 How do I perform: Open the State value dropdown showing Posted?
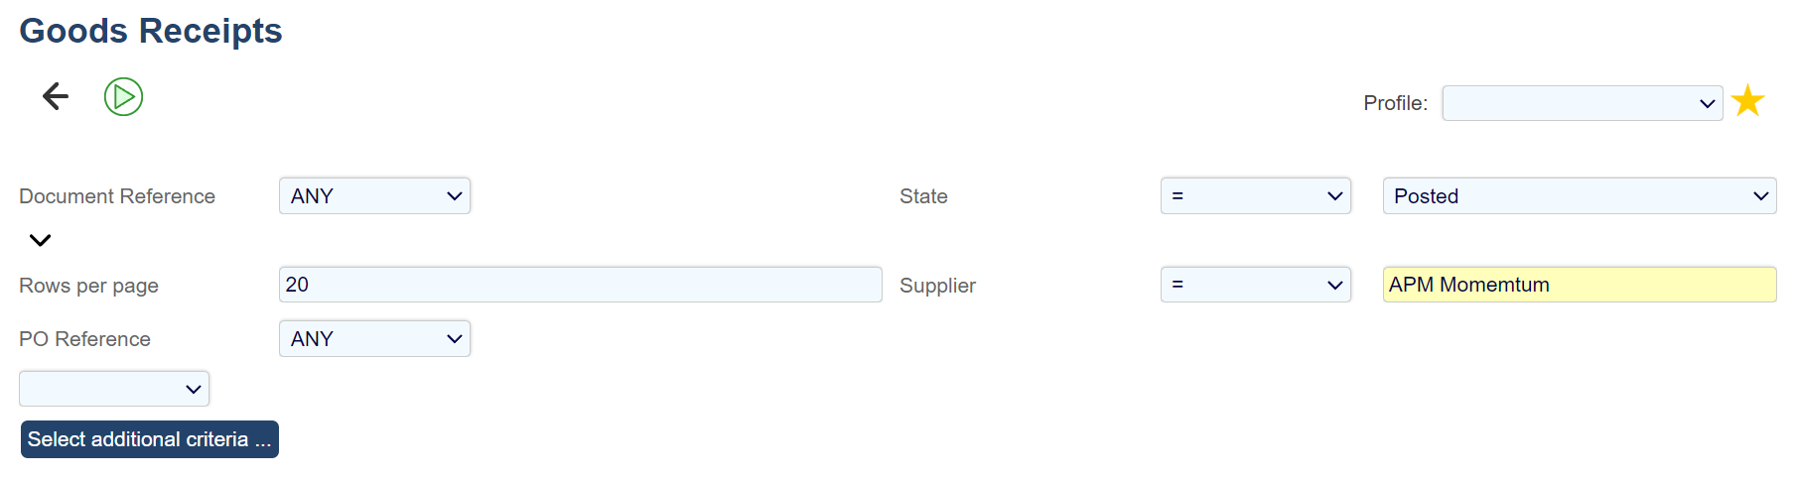pyautogui.click(x=1579, y=196)
